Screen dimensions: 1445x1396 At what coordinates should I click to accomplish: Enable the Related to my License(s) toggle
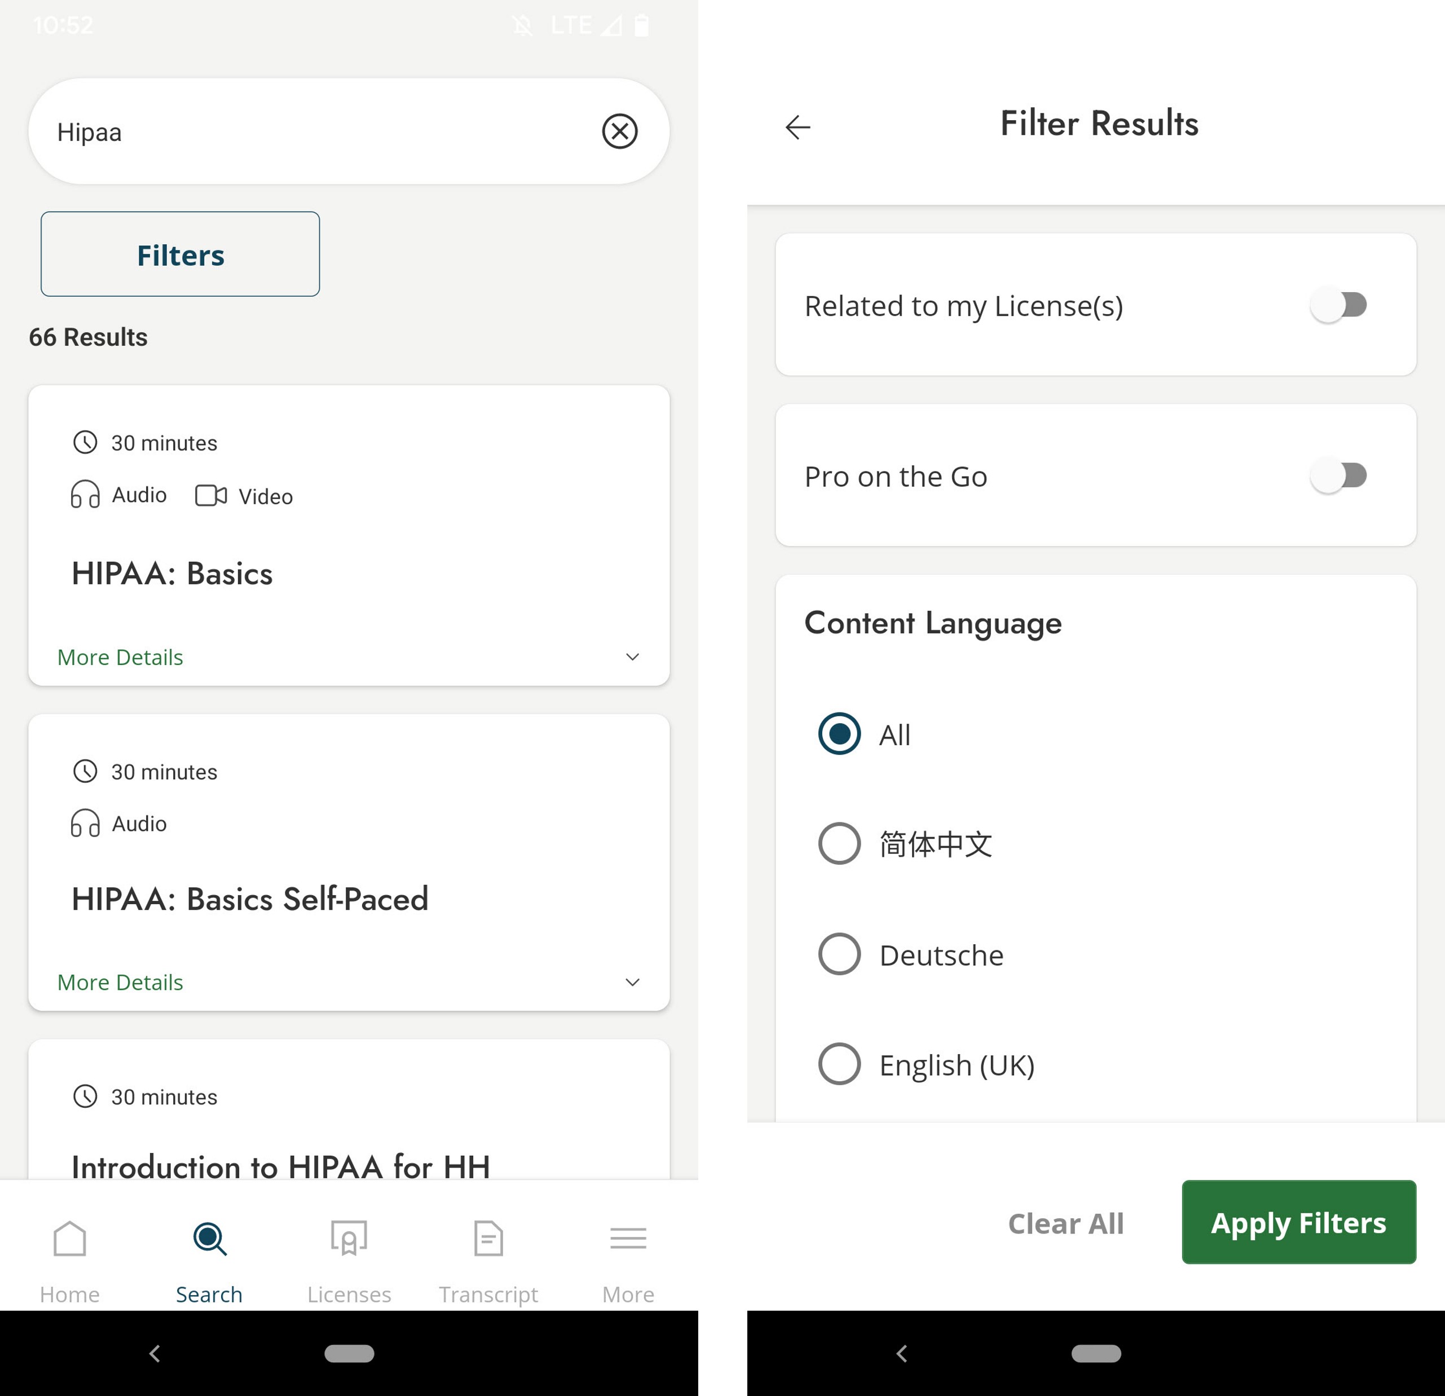pyautogui.click(x=1340, y=305)
